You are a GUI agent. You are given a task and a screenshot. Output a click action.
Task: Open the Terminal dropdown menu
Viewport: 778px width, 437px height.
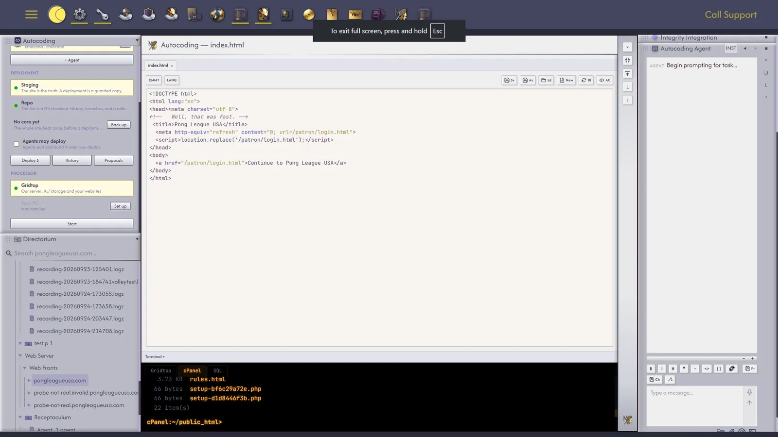coord(155,356)
